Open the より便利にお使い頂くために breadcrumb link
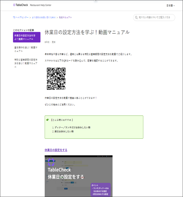 point(44,17)
